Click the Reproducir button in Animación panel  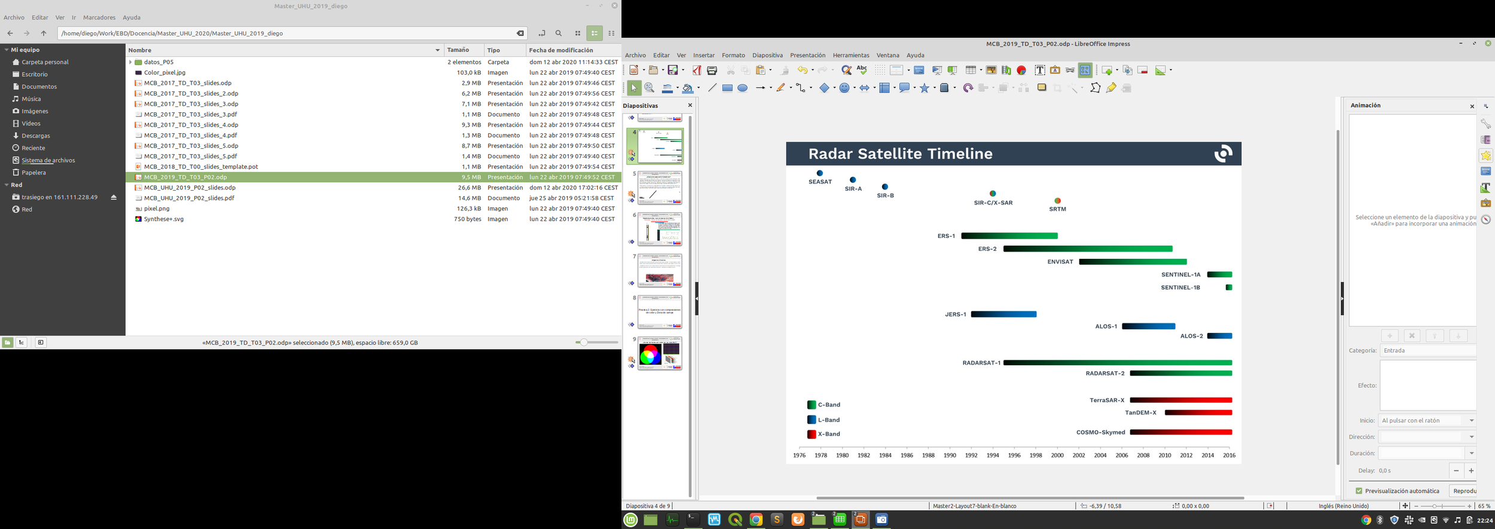point(1462,491)
